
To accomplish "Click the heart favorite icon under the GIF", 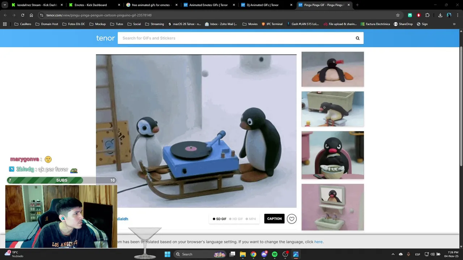I will pyautogui.click(x=292, y=219).
